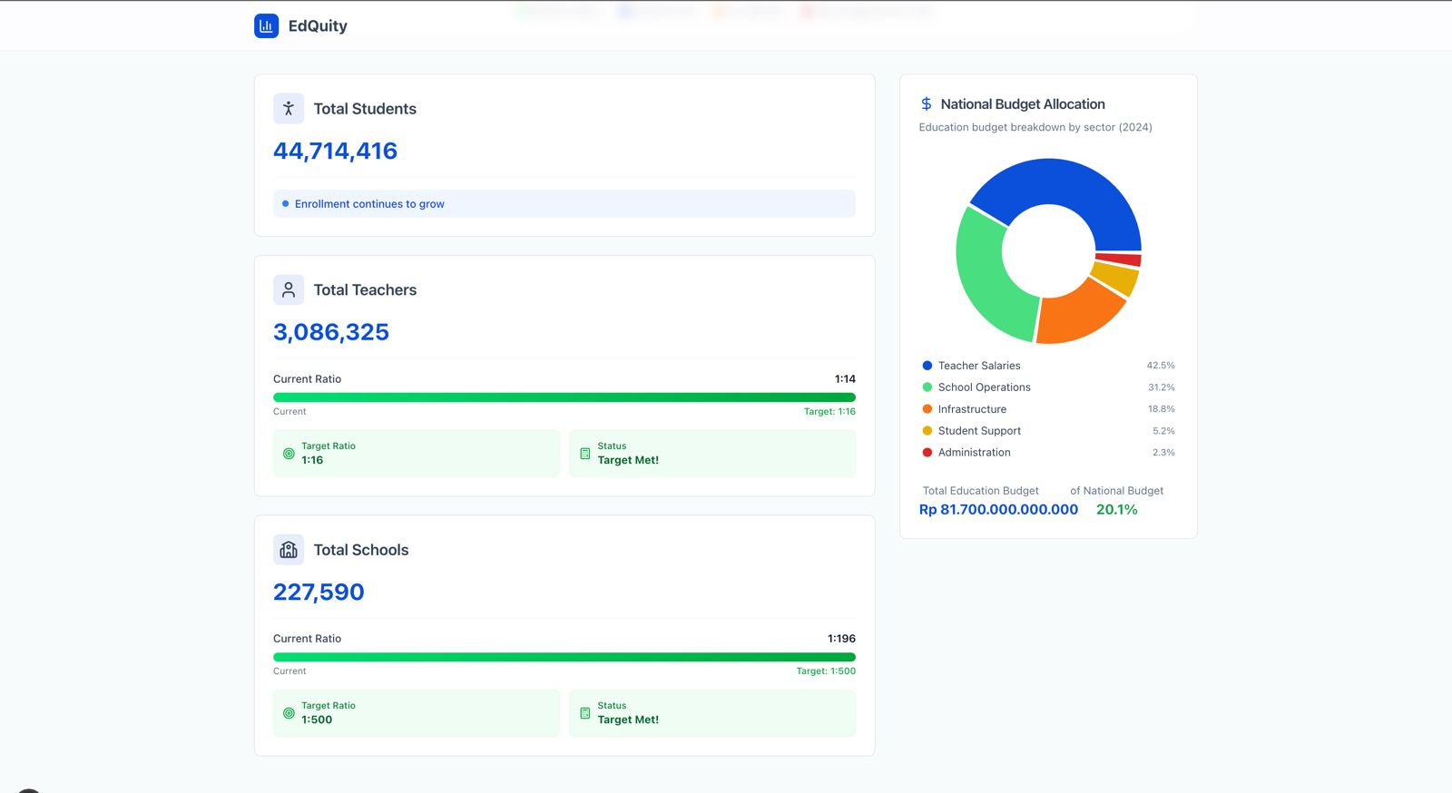Click the Administration red legend dot
1452x793 pixels.
click(927, 453)
